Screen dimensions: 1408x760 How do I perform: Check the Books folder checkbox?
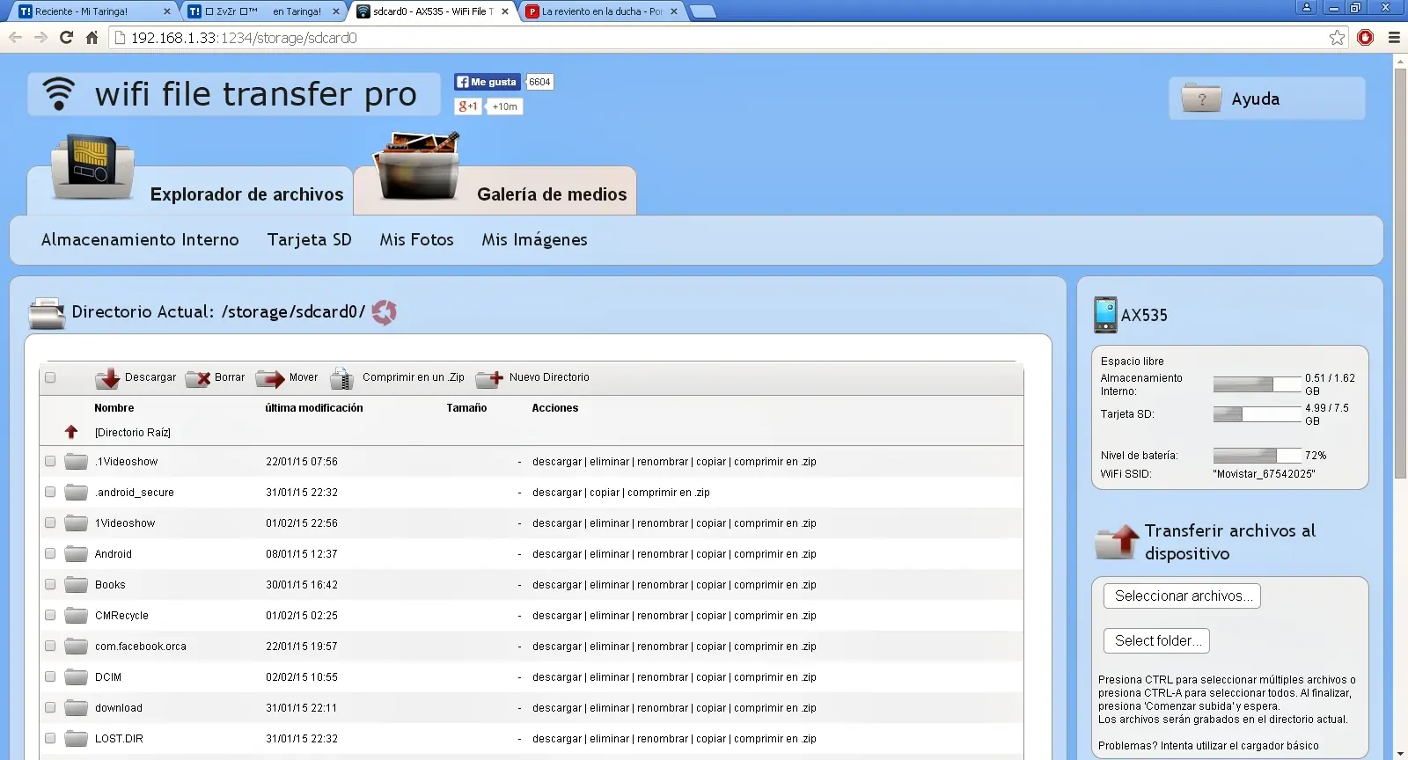(50, 584)
